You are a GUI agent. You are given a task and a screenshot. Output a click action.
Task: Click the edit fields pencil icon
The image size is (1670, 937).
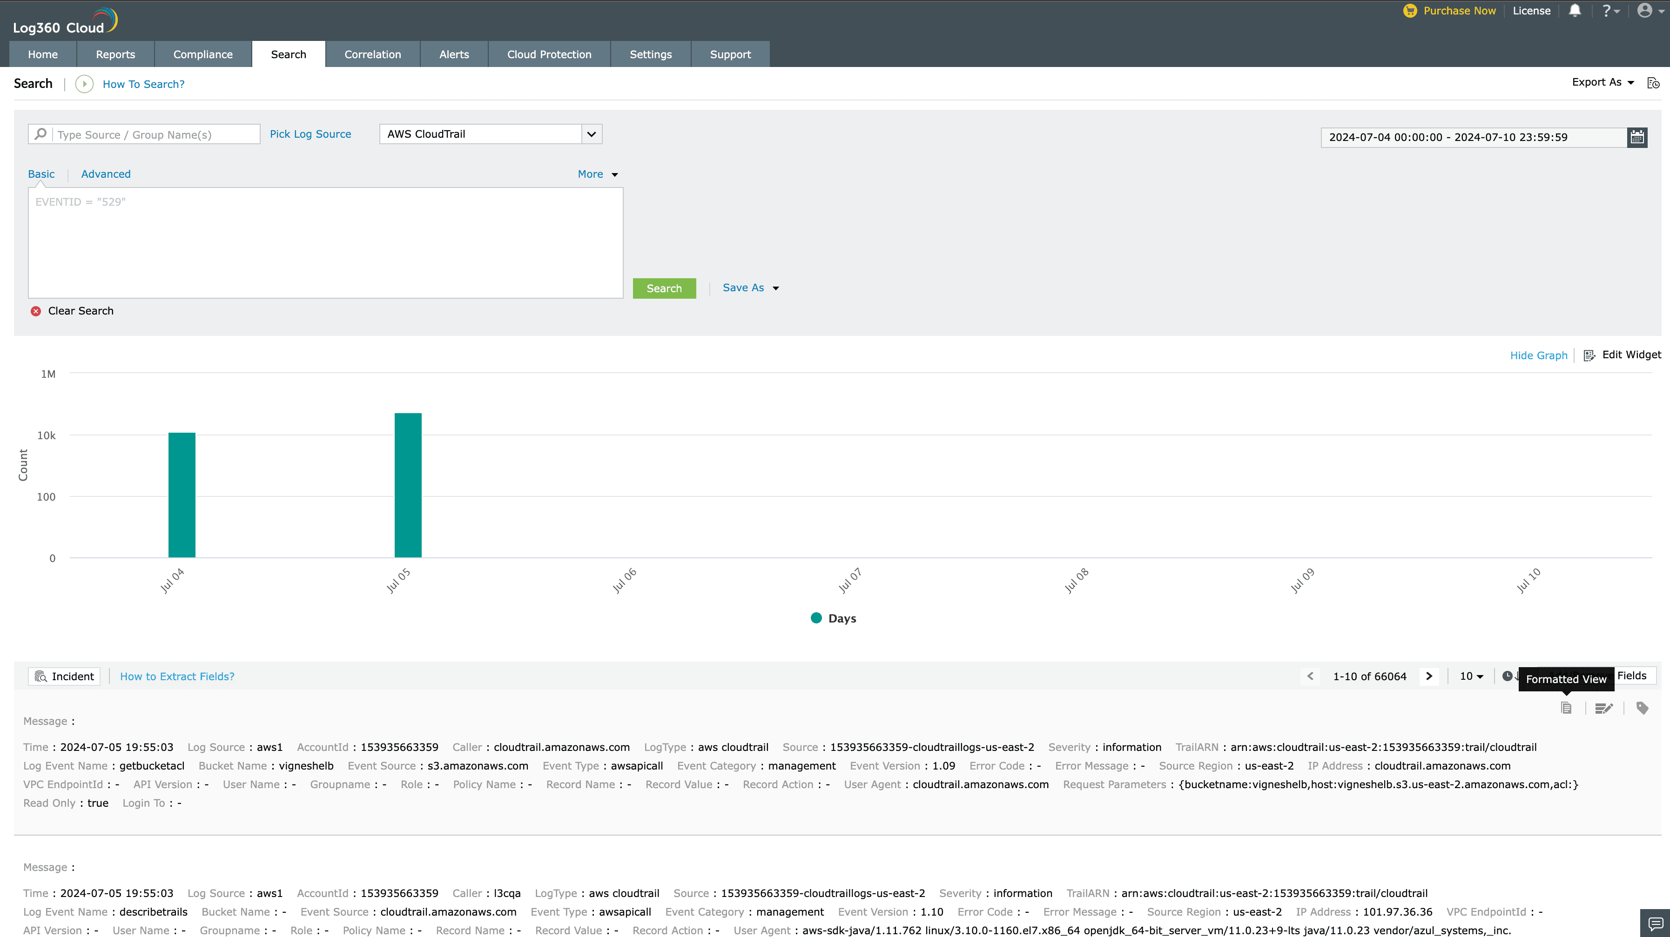point(1603,708)
